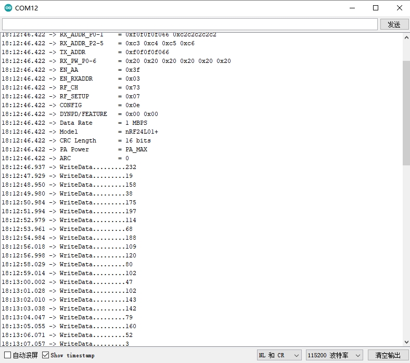Viewport: 410px width, 363px height.
Task: Click the WriteData........38 line
Action: pos(67,193)
